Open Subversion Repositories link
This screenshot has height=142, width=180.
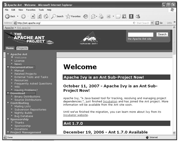(30, 110)
